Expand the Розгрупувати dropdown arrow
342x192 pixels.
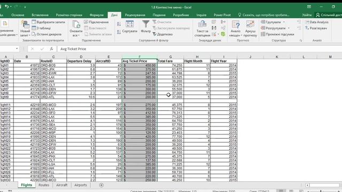point(289,28)
